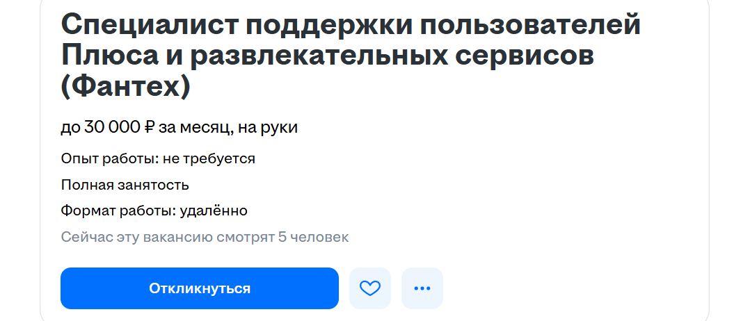This screenshot has width=734, height=321.
Task: Select the vacancy title Специалист поддержки пользователей
Action: [x=351, y=25]
